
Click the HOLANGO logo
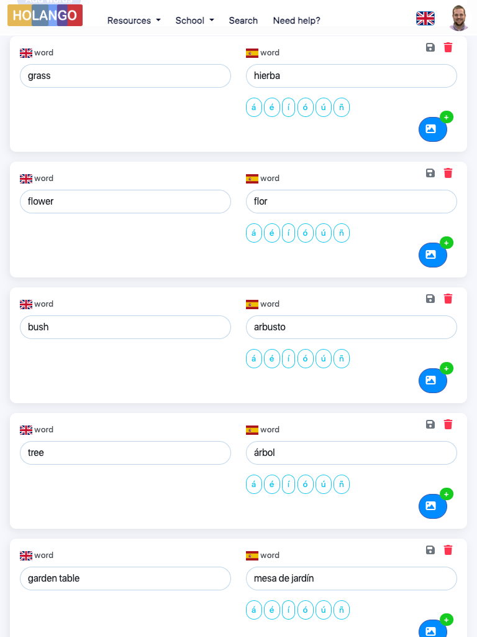pos(45,16)
